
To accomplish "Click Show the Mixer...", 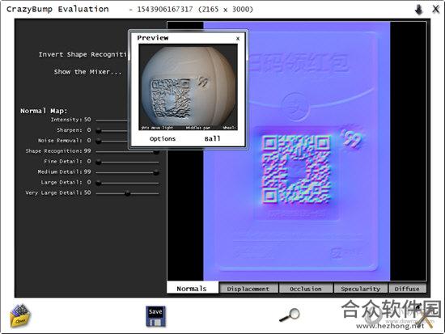I will click(87, 72).
